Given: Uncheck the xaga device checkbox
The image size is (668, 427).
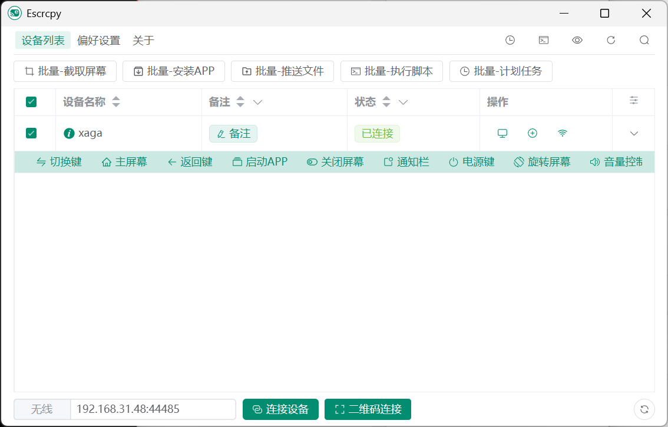Looking at the screenshot, I should [x=31, y=133].
